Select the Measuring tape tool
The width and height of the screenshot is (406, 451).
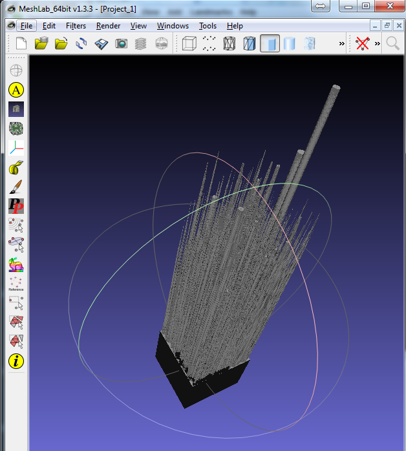pos(16,169)
